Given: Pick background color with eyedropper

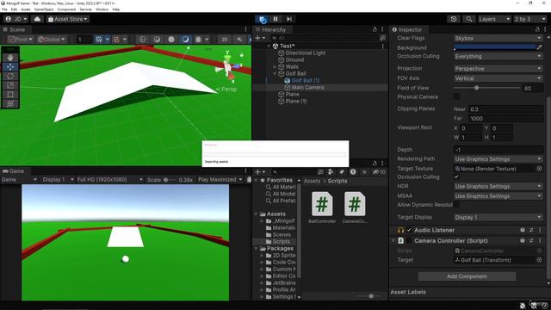Looking at the screenshot, I should (x=540, y=47).
